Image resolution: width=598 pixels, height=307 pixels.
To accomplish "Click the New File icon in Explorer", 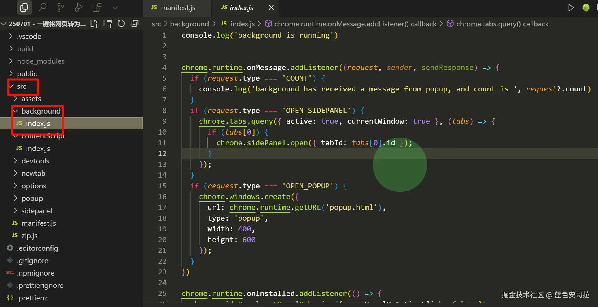I will coord(94,24).
